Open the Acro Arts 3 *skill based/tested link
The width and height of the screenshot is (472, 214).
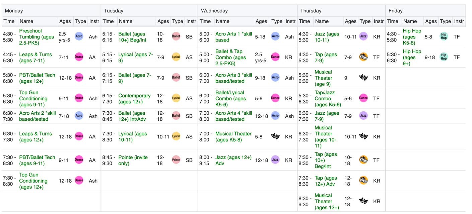point(234,78)
